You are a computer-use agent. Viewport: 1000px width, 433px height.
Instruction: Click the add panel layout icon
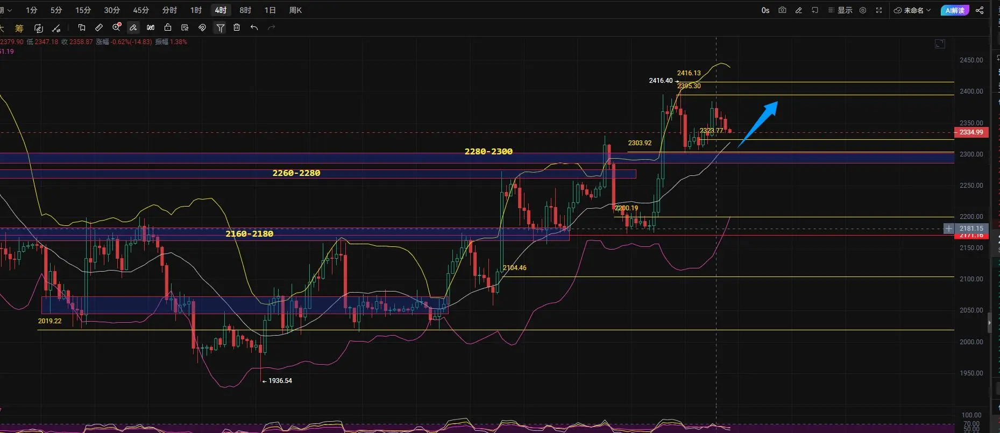(x=815, y=10)
